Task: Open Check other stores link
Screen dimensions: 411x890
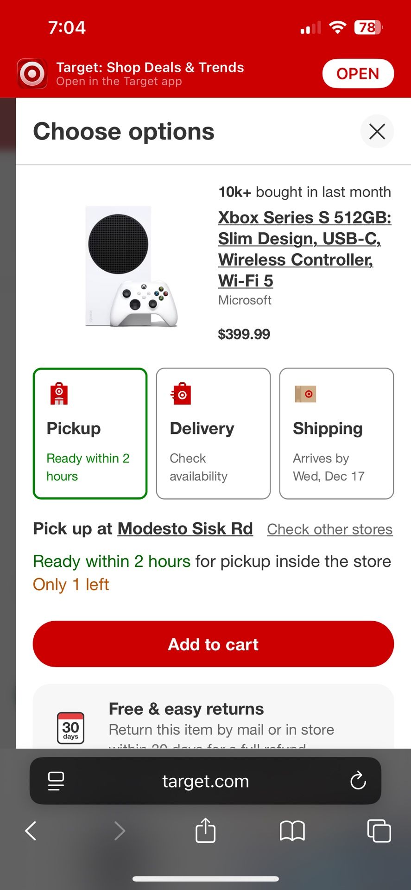Action: pos(329,529)
